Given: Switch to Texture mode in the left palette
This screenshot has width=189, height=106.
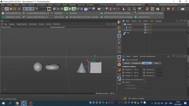Looking at the screenshot, I should [x=119, y=32].
